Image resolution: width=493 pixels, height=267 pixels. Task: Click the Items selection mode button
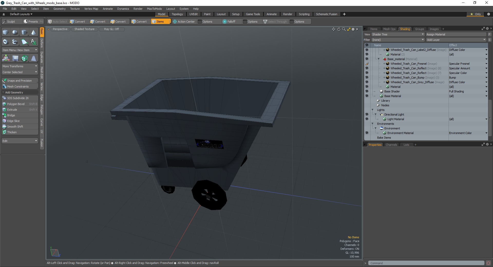[x=161, y=22]
